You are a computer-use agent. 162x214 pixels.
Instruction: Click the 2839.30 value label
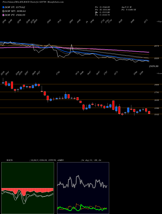(154, 66)
